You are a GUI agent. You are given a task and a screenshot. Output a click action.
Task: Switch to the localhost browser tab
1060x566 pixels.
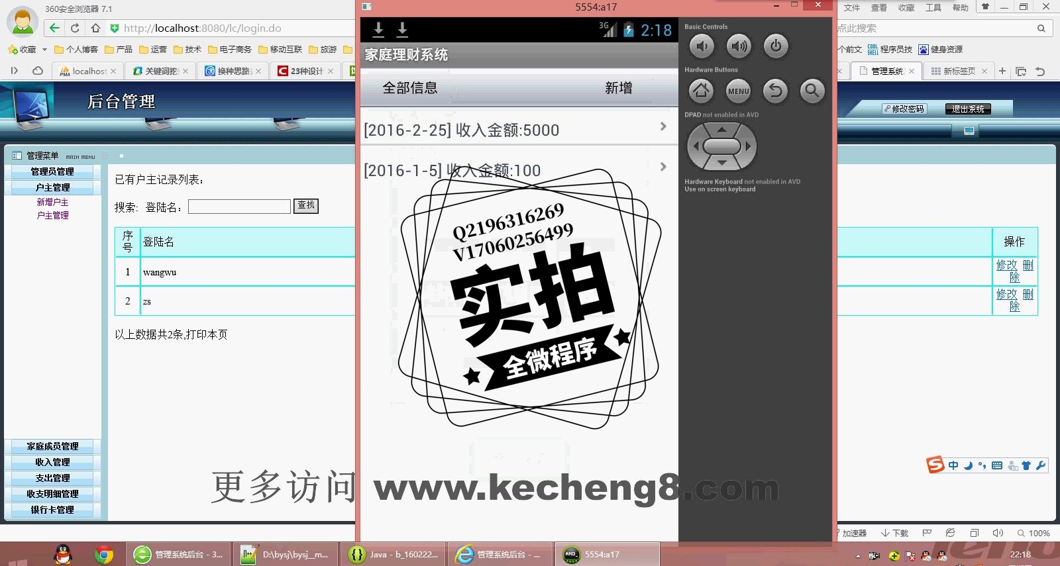pos(87,71)
